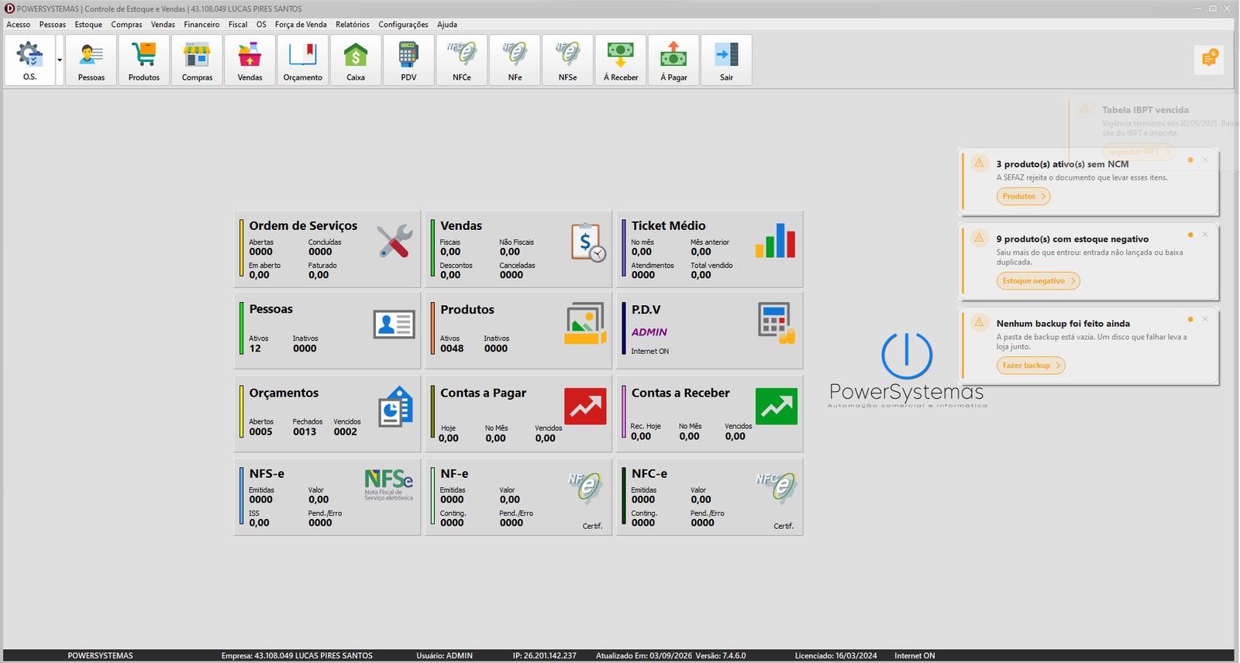Expand the O.S. button dropdown arrow

click(60, 60)
